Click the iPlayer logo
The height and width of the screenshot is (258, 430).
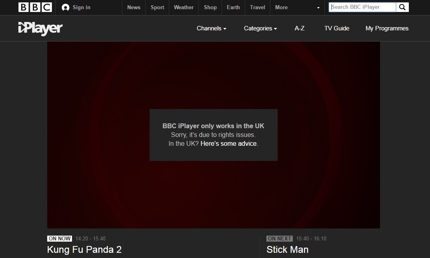pos(40,28)
